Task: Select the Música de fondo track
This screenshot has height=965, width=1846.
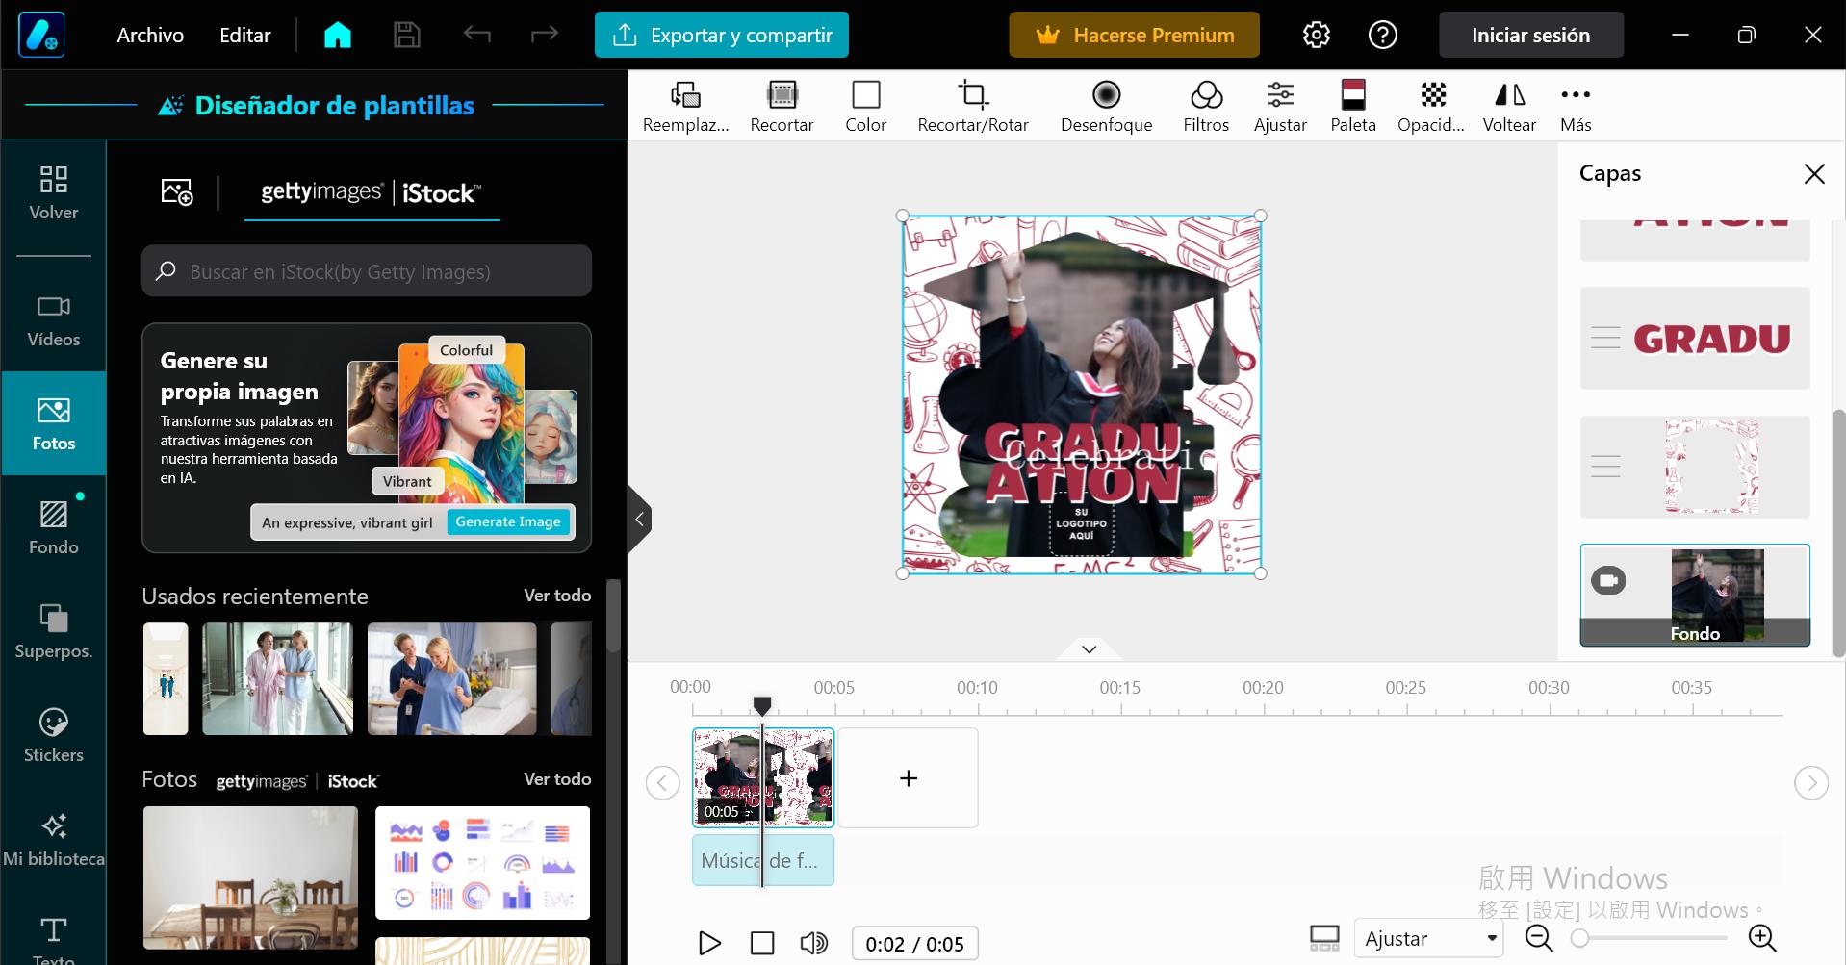Action: pos(763,860)
